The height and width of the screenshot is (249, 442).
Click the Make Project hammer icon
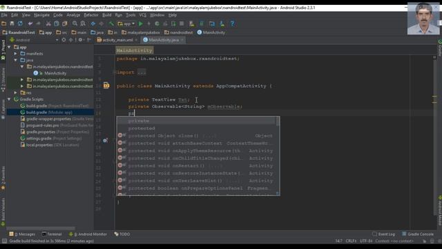[111, 24]
